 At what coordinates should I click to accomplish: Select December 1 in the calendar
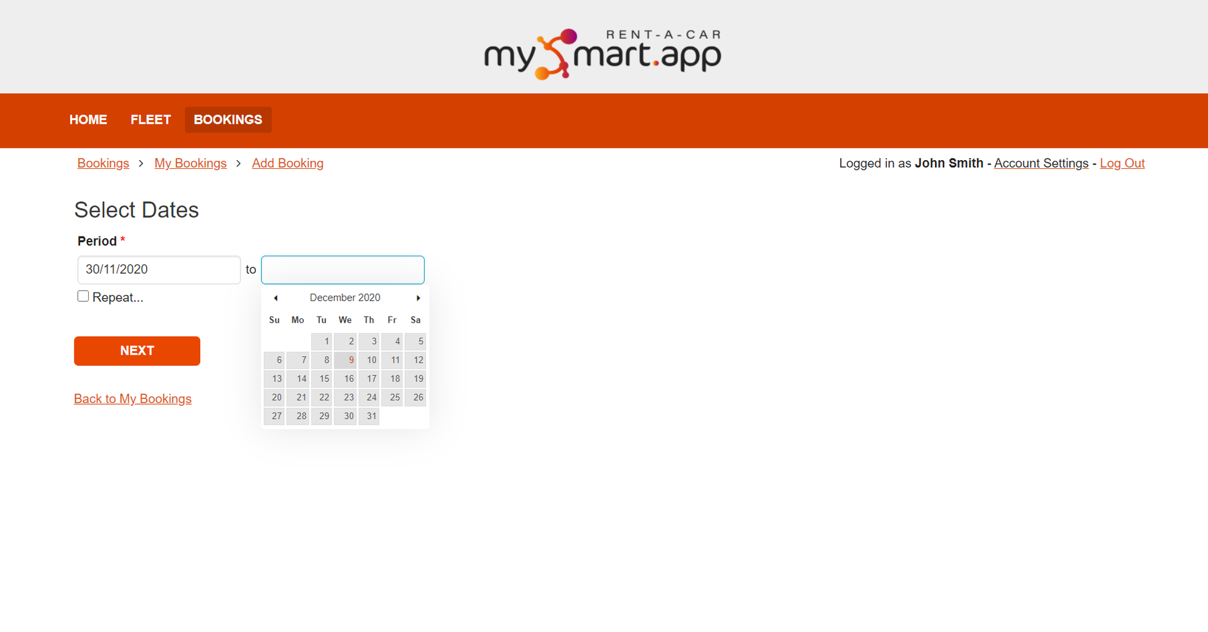325,341
